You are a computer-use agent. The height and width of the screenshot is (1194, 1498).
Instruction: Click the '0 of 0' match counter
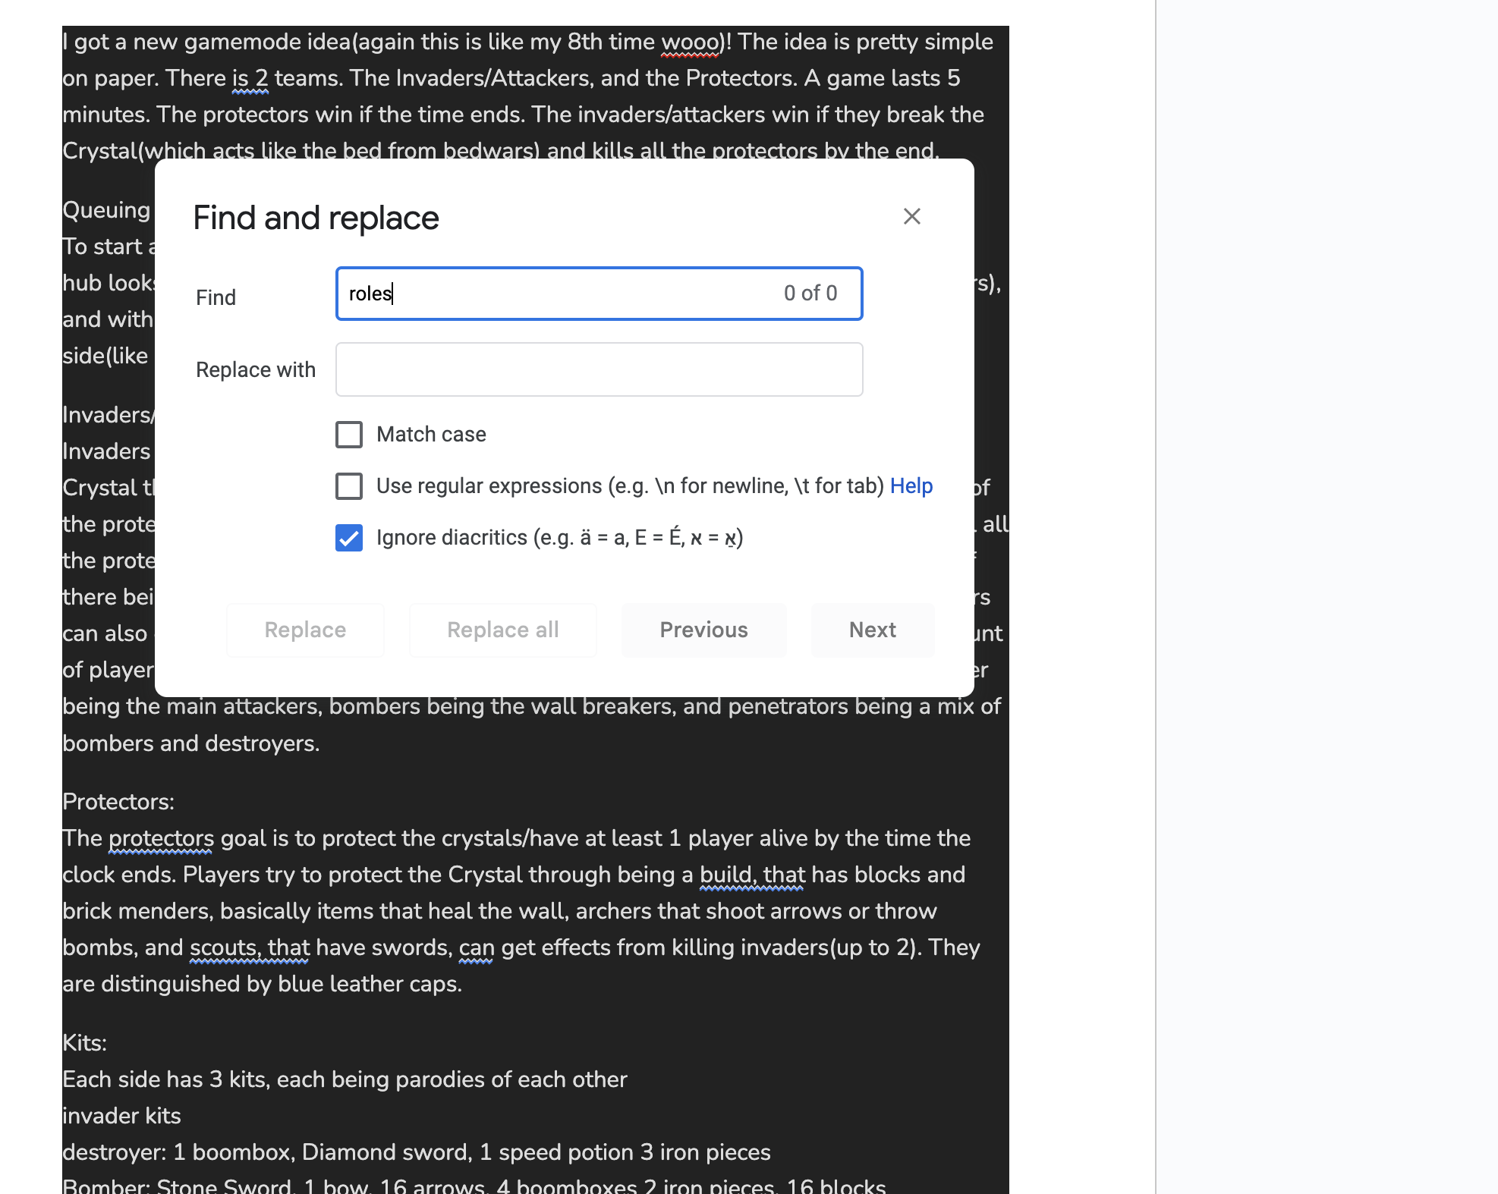coord(810,293)
